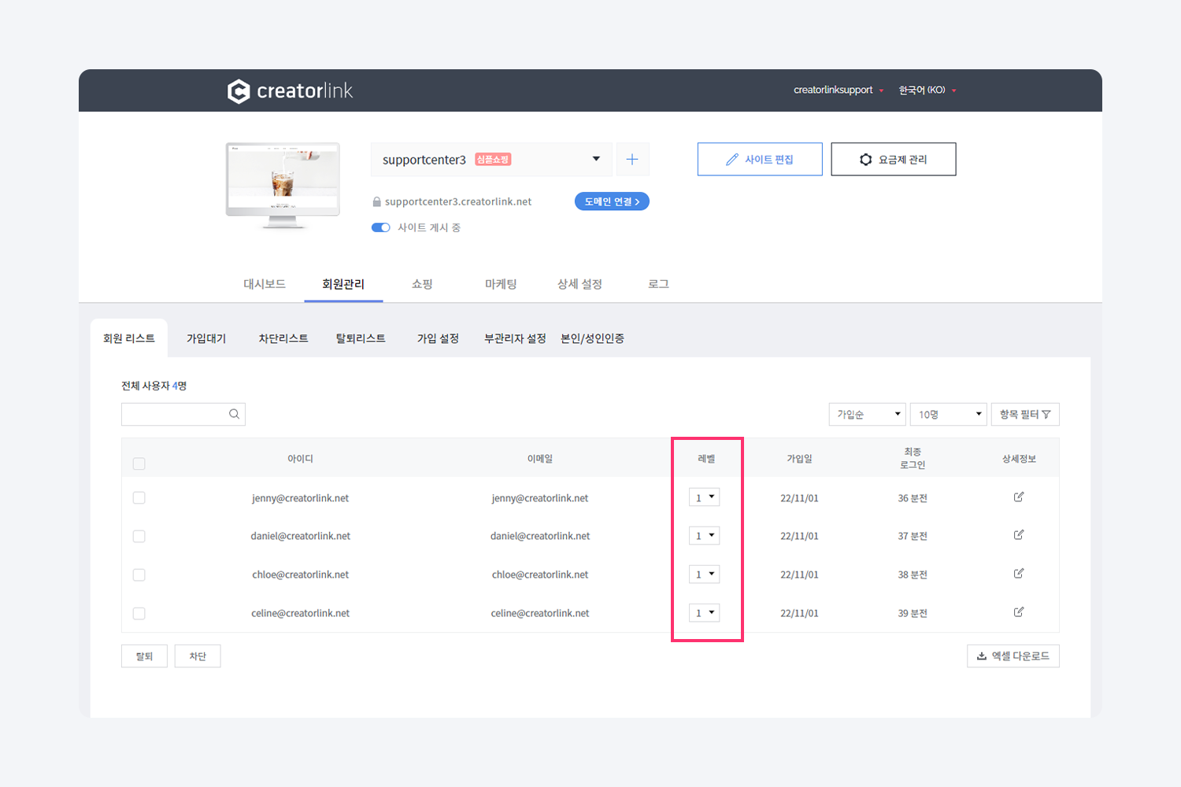Open the 마케팅 tab
Viewport: 1181px width, 787px height.
(501, 284)
